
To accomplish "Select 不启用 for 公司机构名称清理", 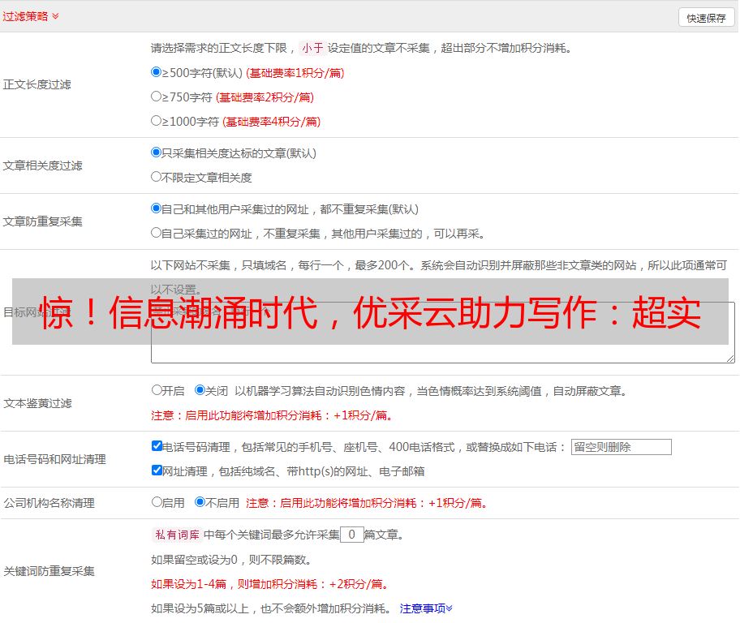I will click(200, 502).
